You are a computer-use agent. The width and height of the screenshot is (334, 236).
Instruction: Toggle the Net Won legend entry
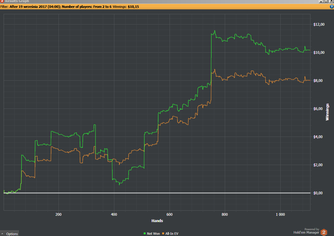[x=152, y=234]
